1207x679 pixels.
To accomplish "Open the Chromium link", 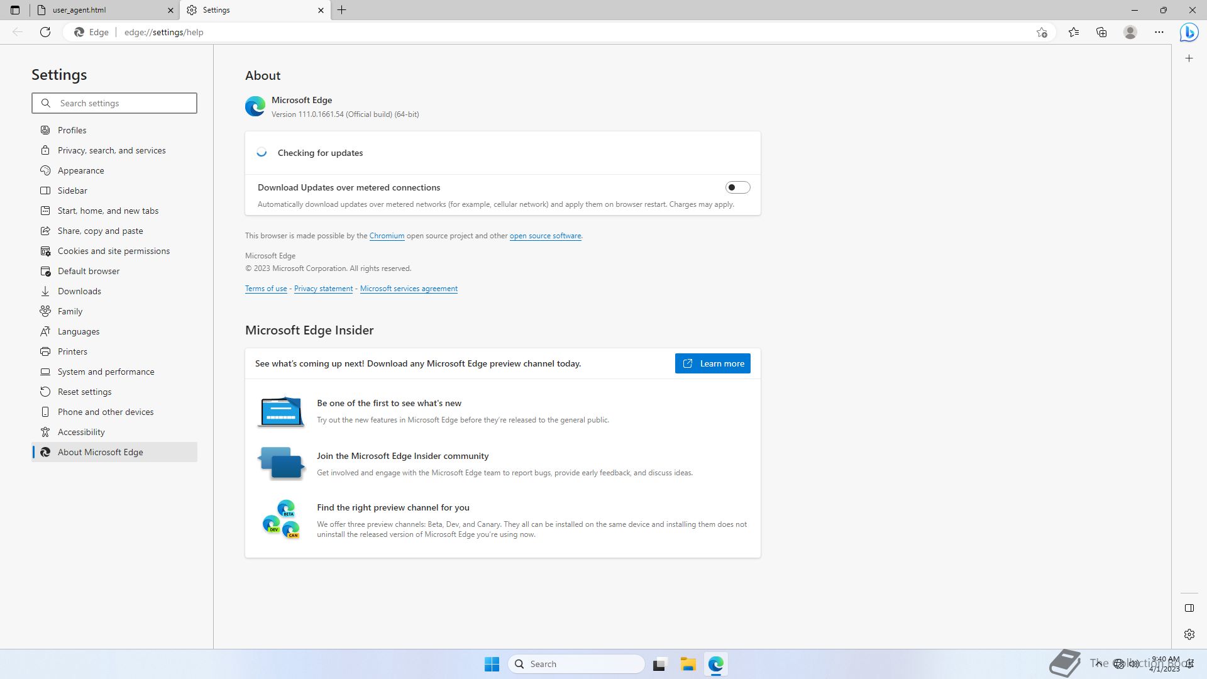I will [387, 236].
